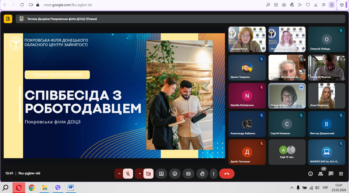
Task: Show the participants list icon
Action: coord(321,174)
